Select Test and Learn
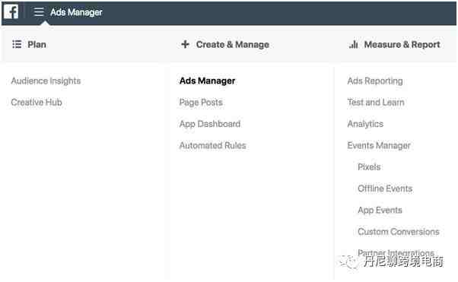The width and height of the screenshot is (458, 282). pyautogui.click(x=376, y=102)
